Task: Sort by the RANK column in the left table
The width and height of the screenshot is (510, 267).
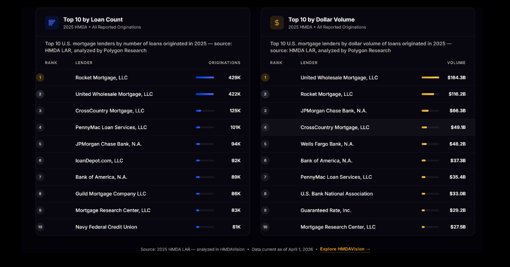Action: [51, 62]
